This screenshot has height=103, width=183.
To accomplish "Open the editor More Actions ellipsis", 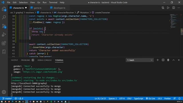I will [179, 8].
